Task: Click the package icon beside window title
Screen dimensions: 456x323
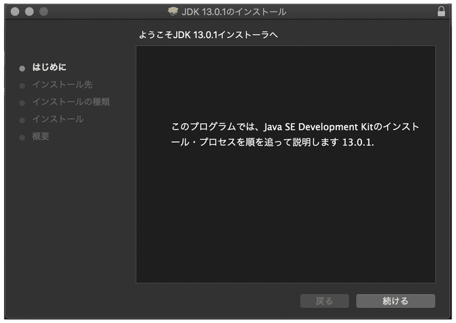Action: (173, 11)
